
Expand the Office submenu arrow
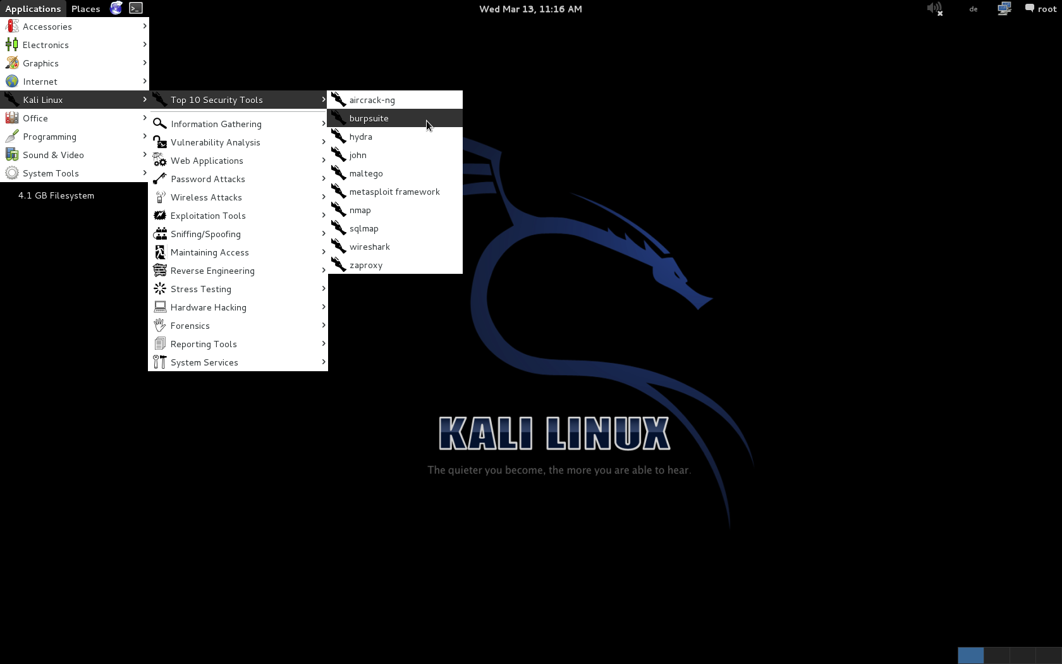coord(145,118)
